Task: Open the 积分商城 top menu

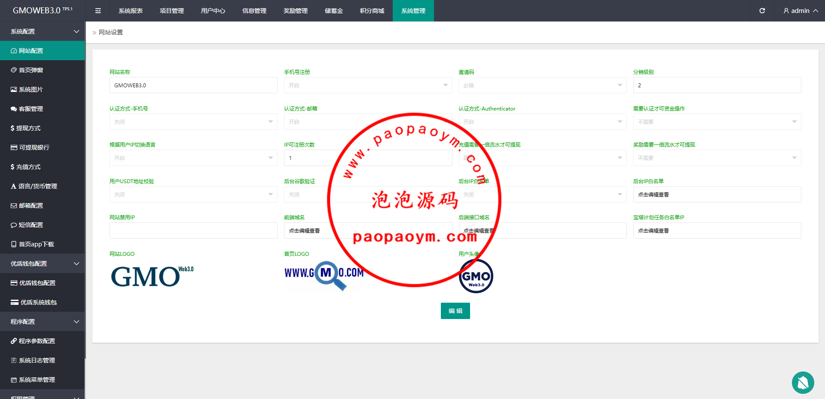Action: click(372, 11)
